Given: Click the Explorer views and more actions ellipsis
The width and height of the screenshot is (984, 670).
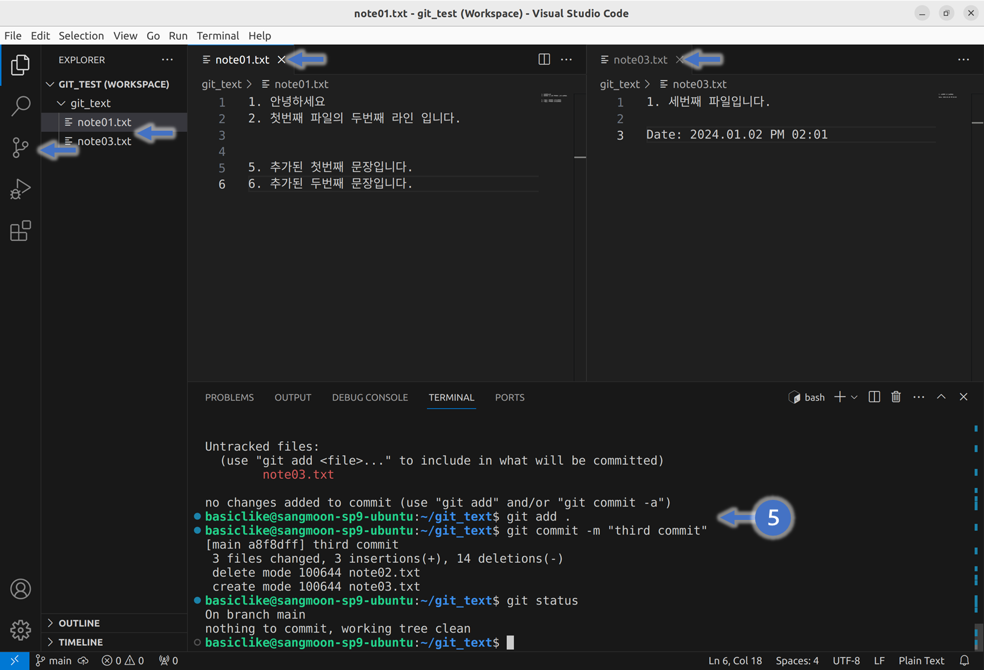Looking at the screenshot, I should coord(167,60).
